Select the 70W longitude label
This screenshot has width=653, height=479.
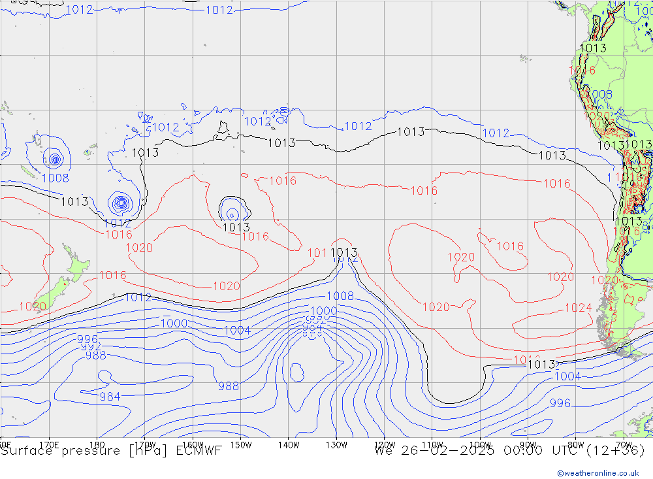click(x=624, y=445)
